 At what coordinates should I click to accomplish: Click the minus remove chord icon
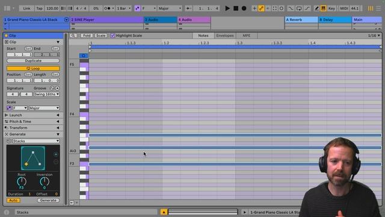(x=56, y=162)
